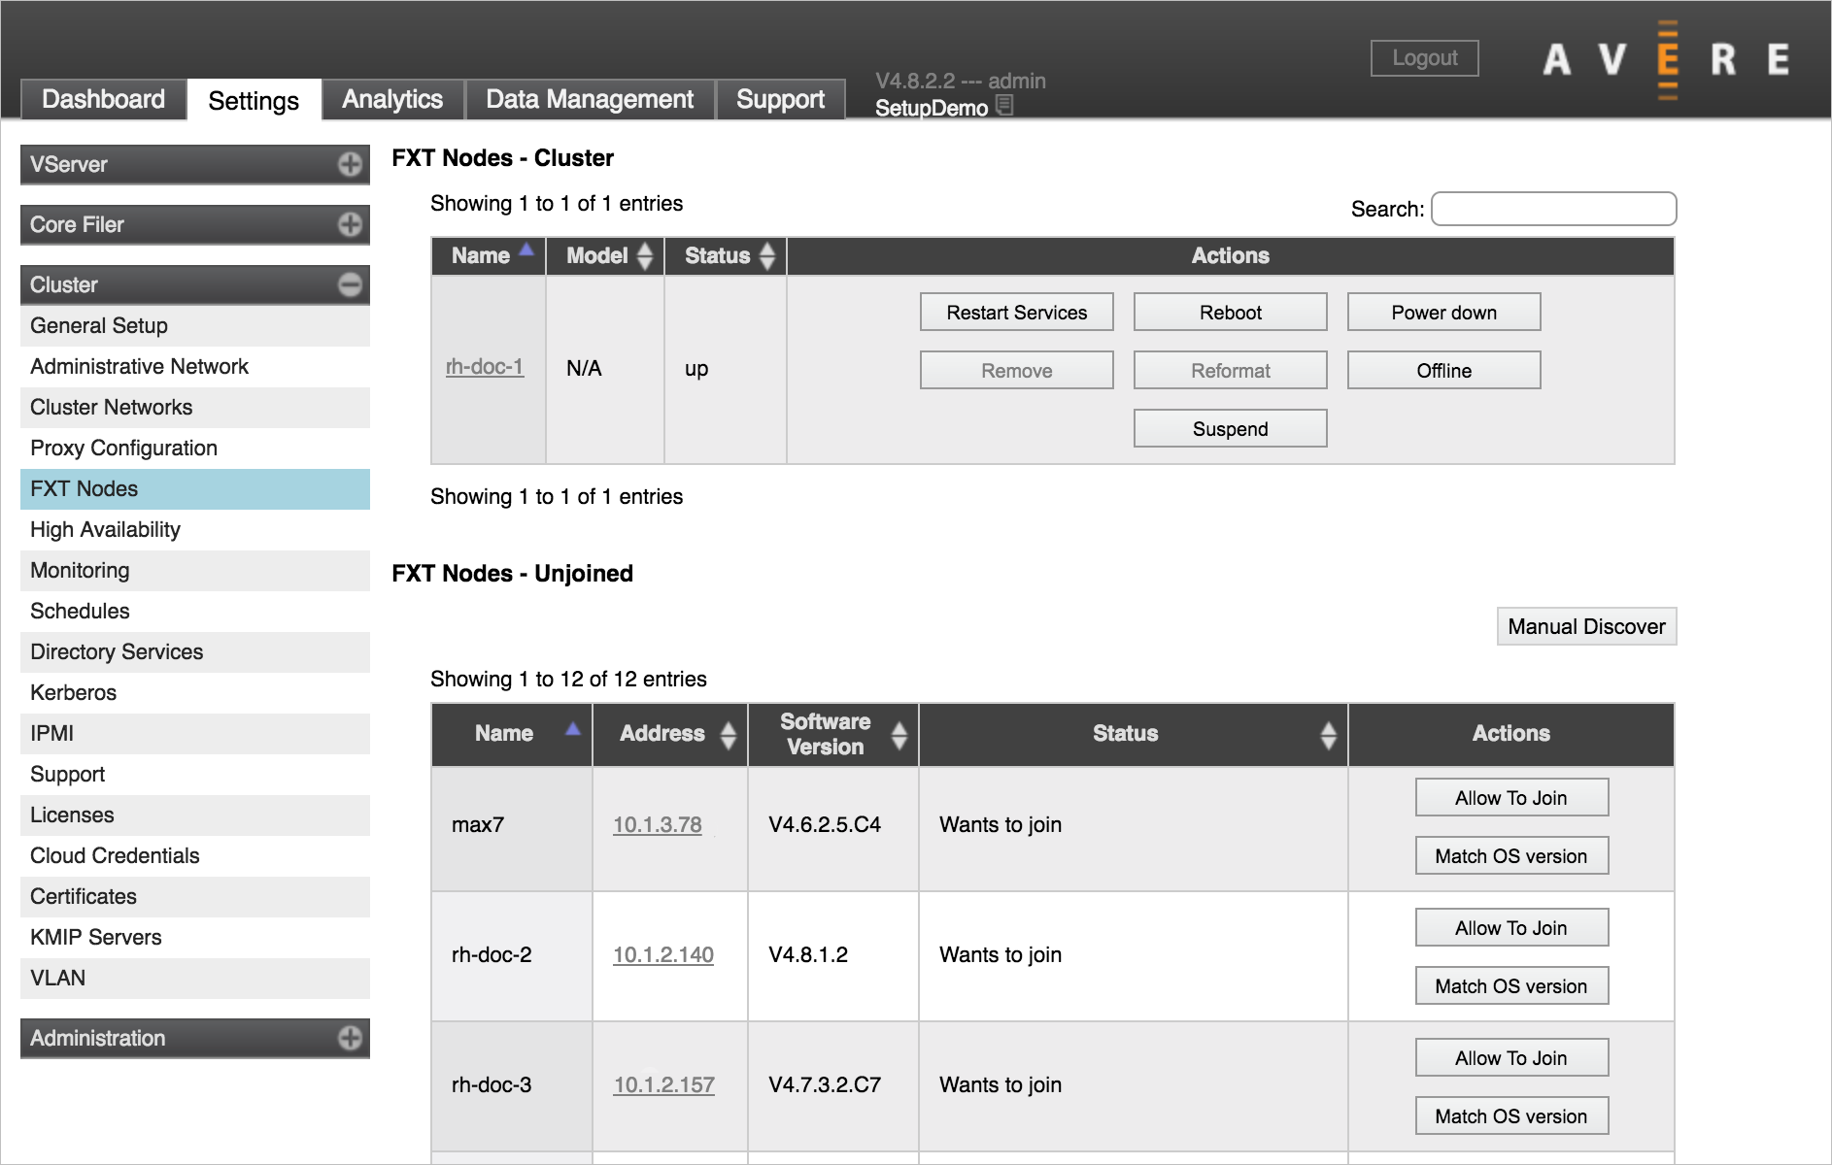
Task: Select High Availability in the sidebar
Action: click(104, 529)
